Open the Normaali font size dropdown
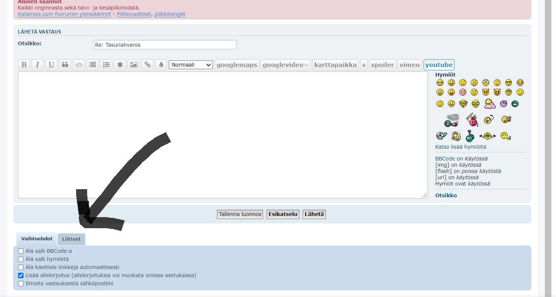 point(190,65)
